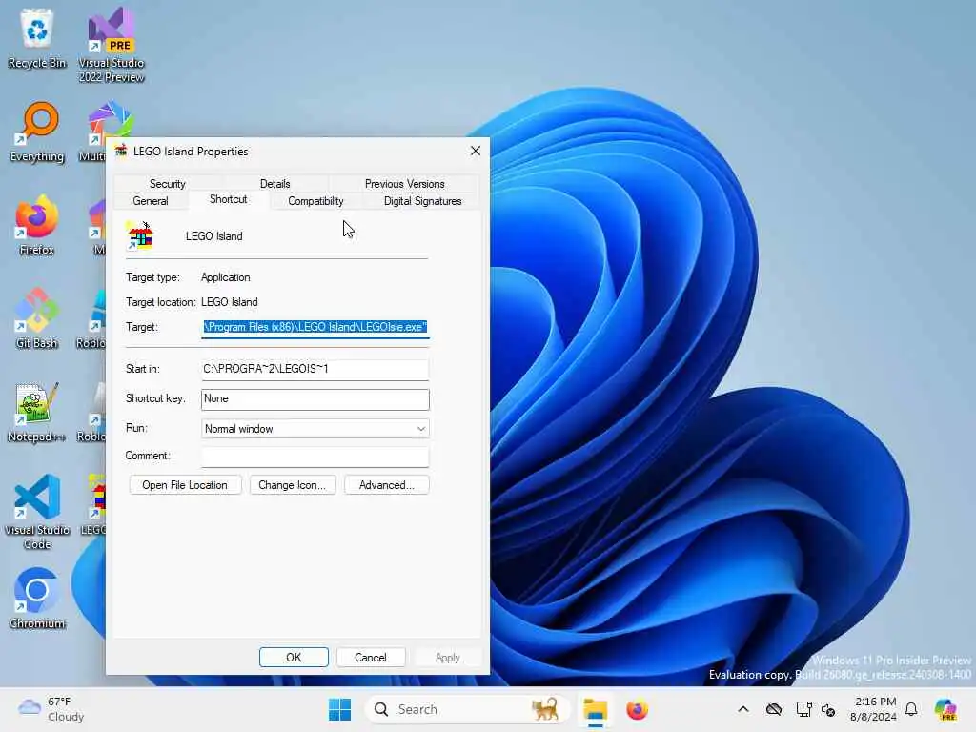This screenshot has height=732, width=976.
Task: Select the Chromium desktop icon
Action: (x=37, y=599)
